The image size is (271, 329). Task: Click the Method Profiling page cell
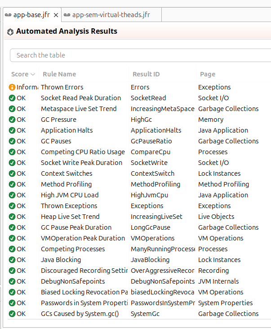(224, 184)
